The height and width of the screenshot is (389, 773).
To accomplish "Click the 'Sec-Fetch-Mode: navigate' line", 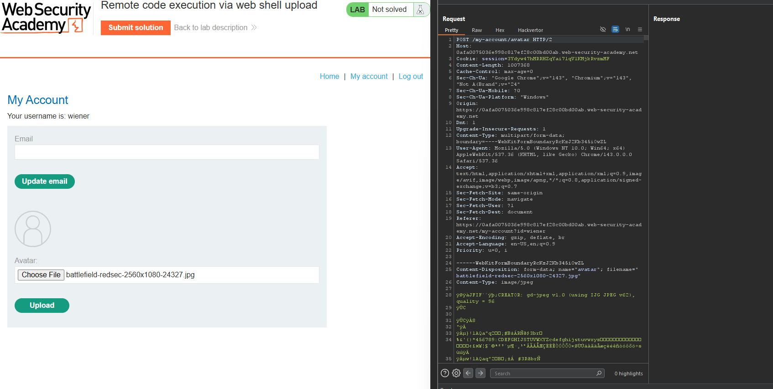I will (495, 199).
